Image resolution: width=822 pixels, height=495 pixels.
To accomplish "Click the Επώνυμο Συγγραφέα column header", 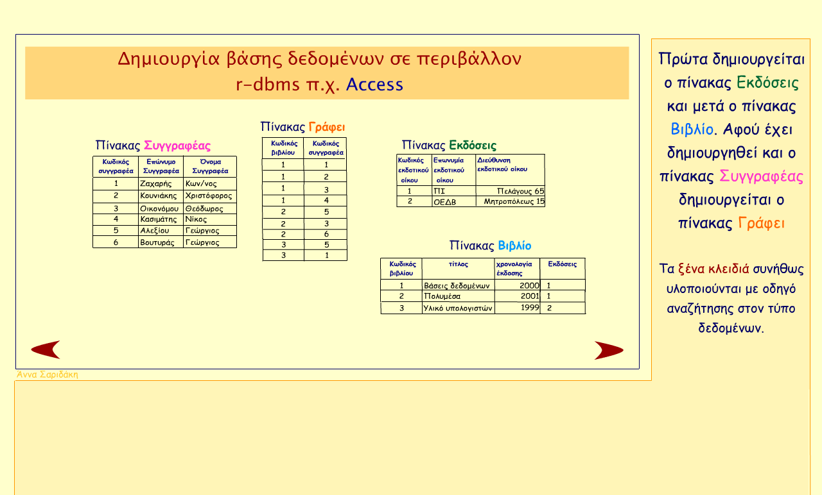I will [161, 167].
